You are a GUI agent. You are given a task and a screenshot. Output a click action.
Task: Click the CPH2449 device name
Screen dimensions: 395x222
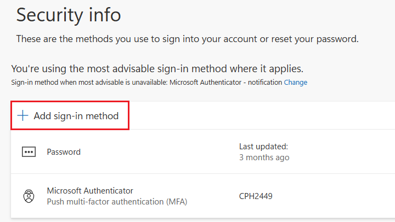256,196
